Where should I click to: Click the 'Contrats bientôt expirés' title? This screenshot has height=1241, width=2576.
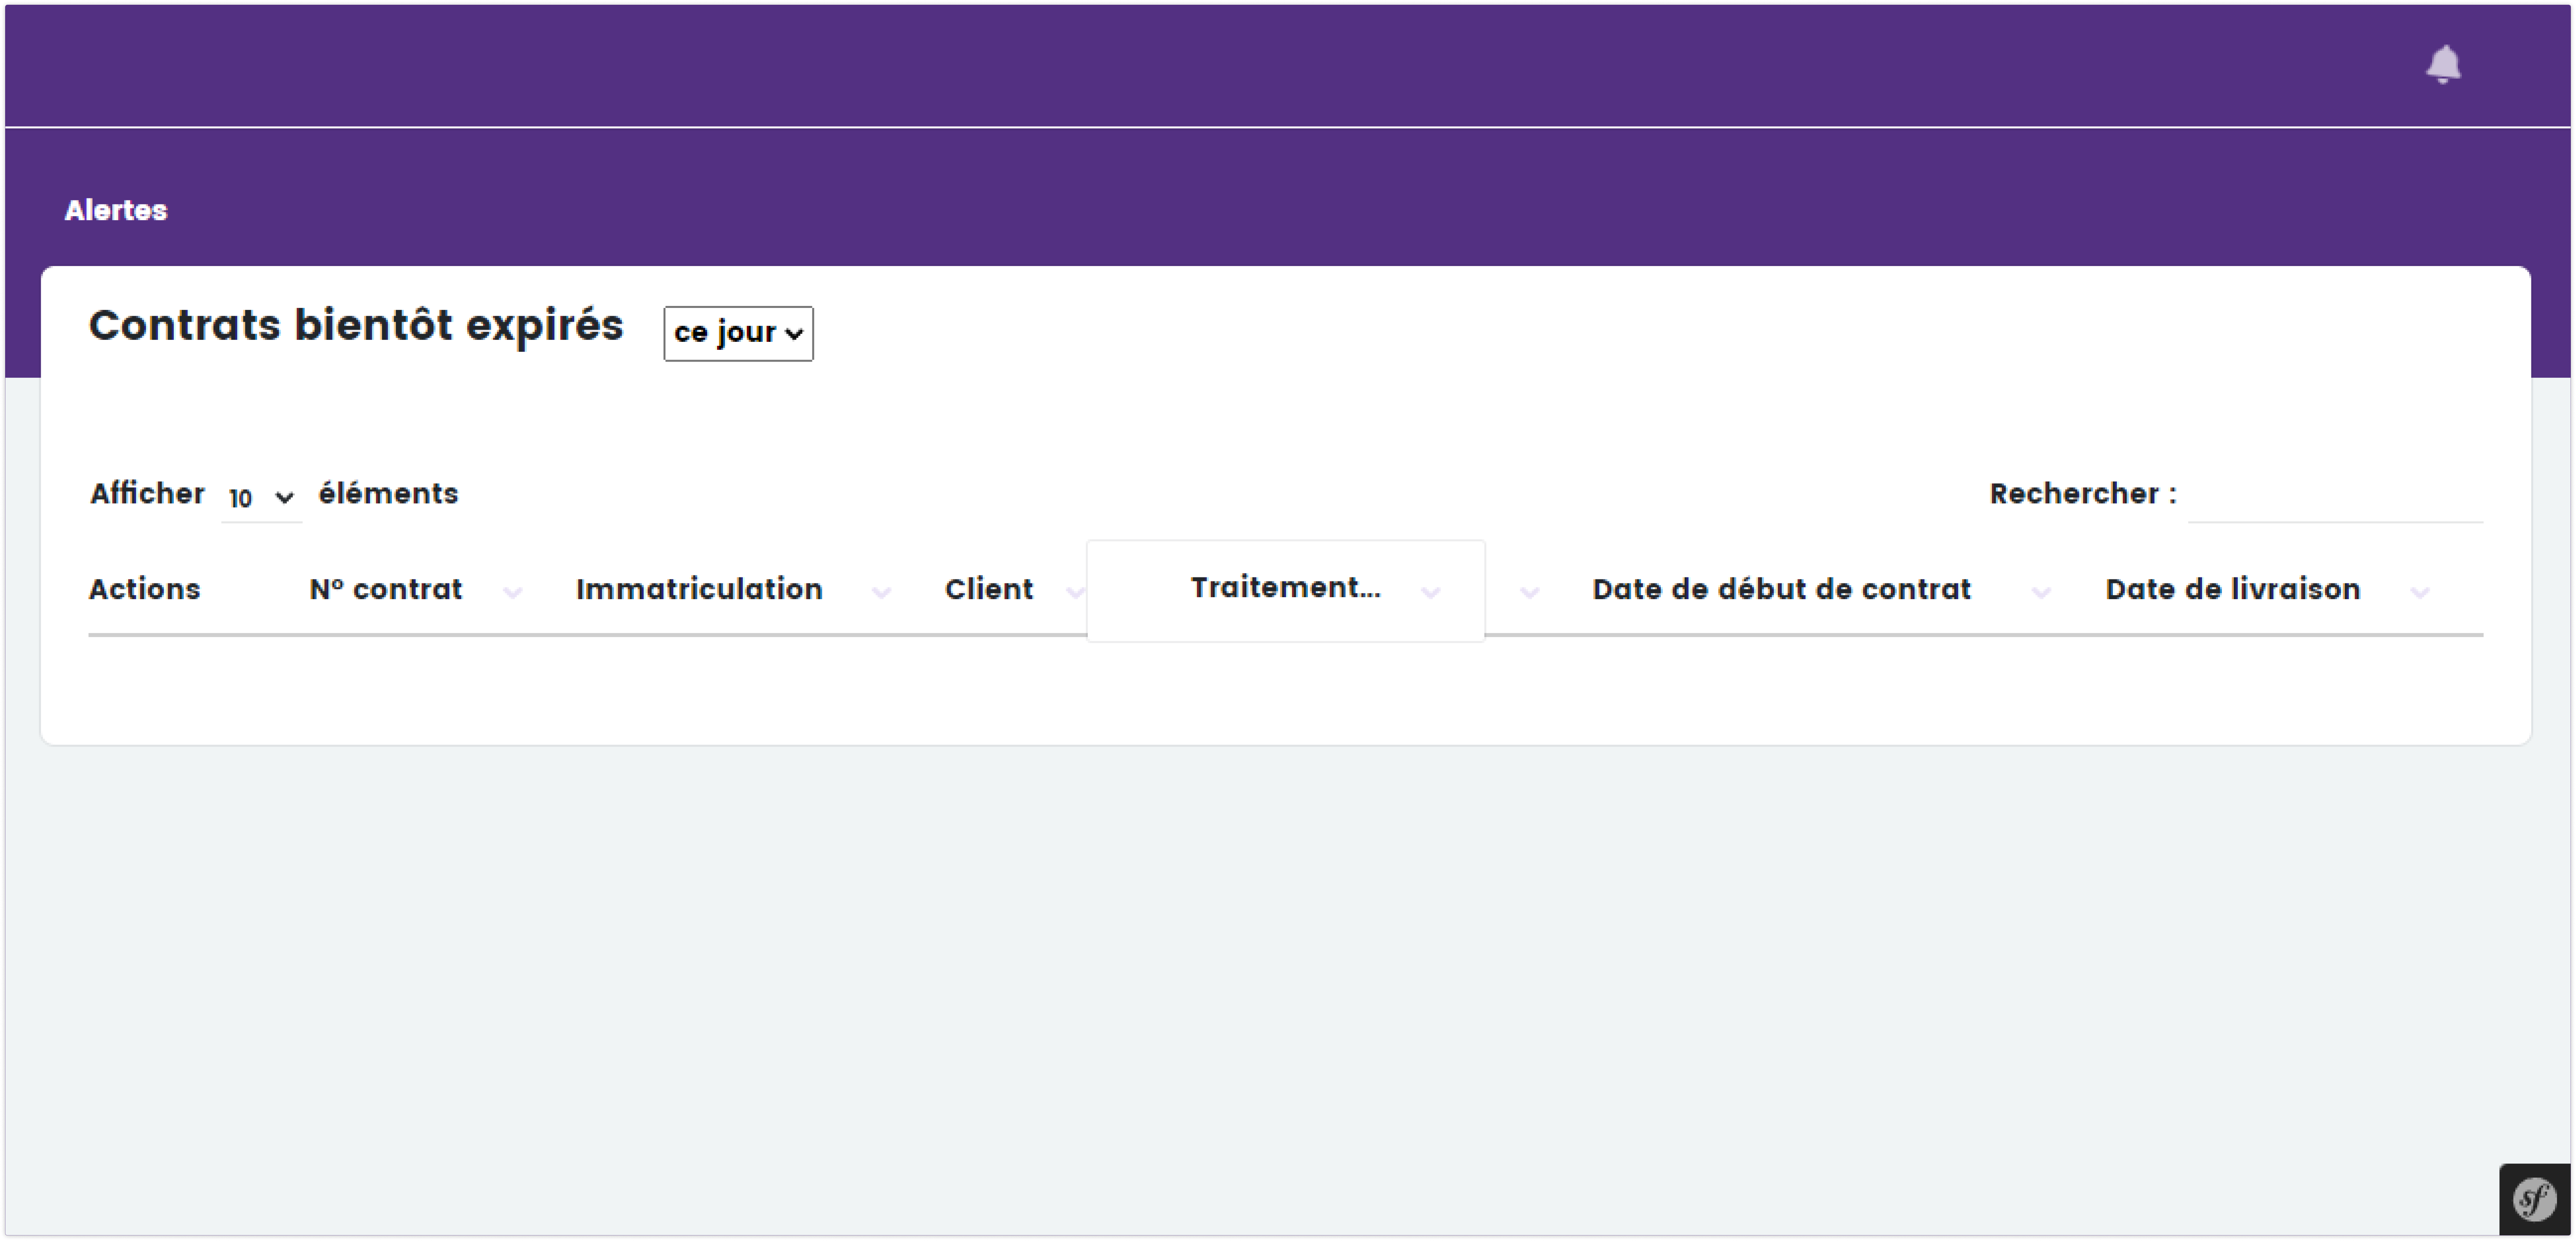pos(356,326)
